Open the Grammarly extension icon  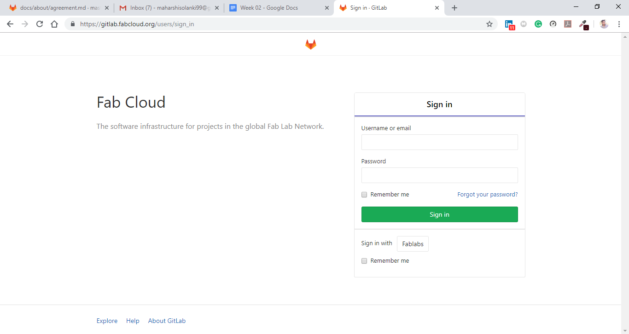(538, 24)
